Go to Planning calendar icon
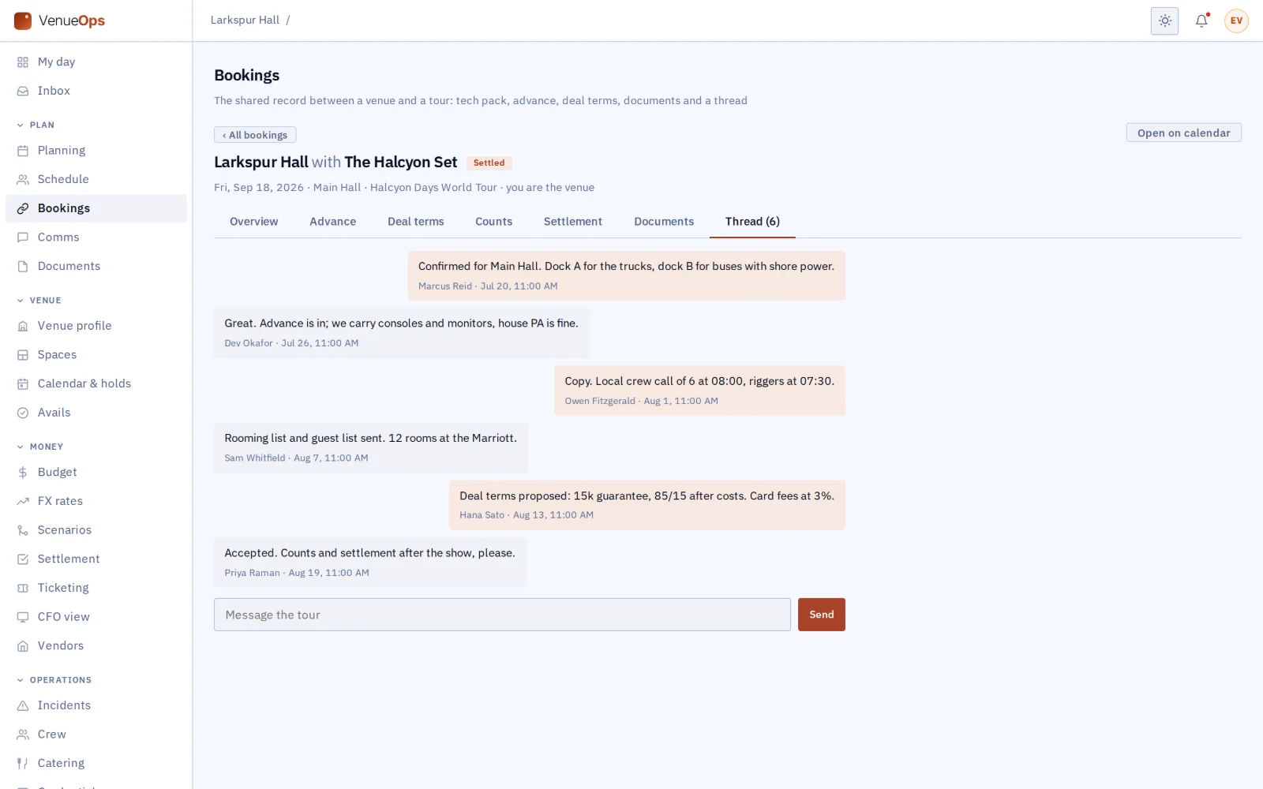 click(23, 150)
